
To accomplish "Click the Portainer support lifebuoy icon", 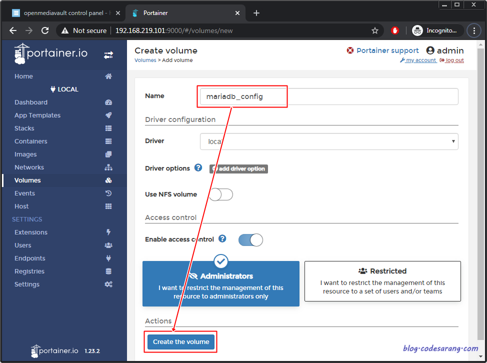I will coord(350,50).
